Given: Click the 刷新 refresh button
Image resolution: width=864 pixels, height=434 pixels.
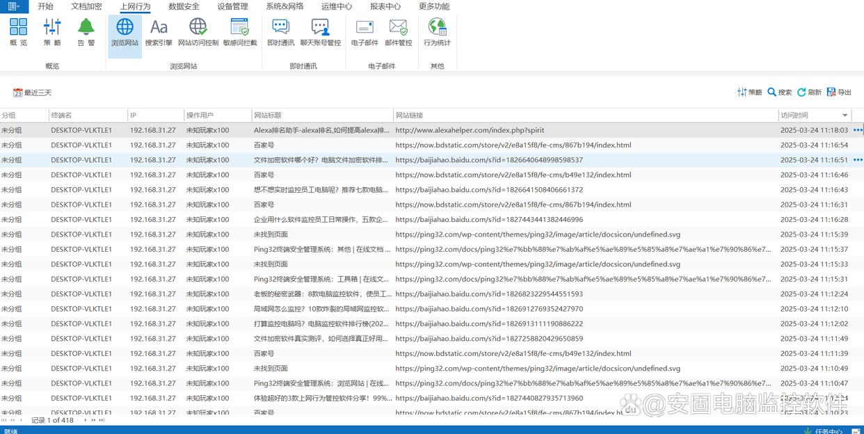Looking at the screenshot, I should coord(809,93).
